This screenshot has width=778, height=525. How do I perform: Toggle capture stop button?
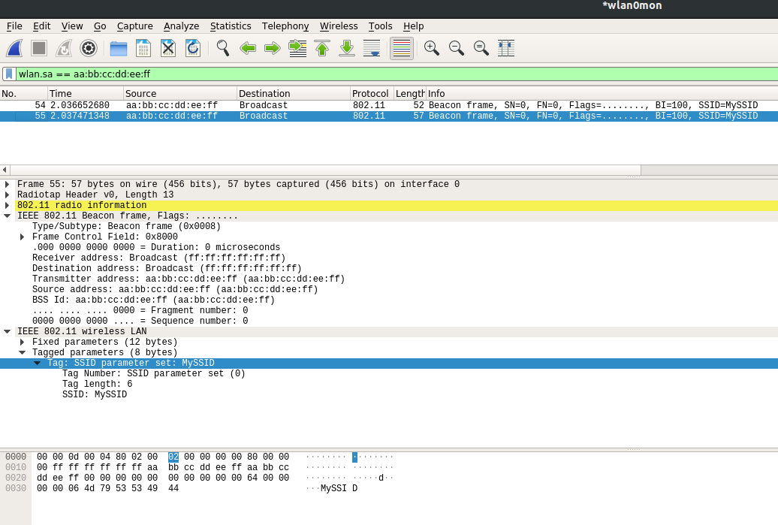38,48
